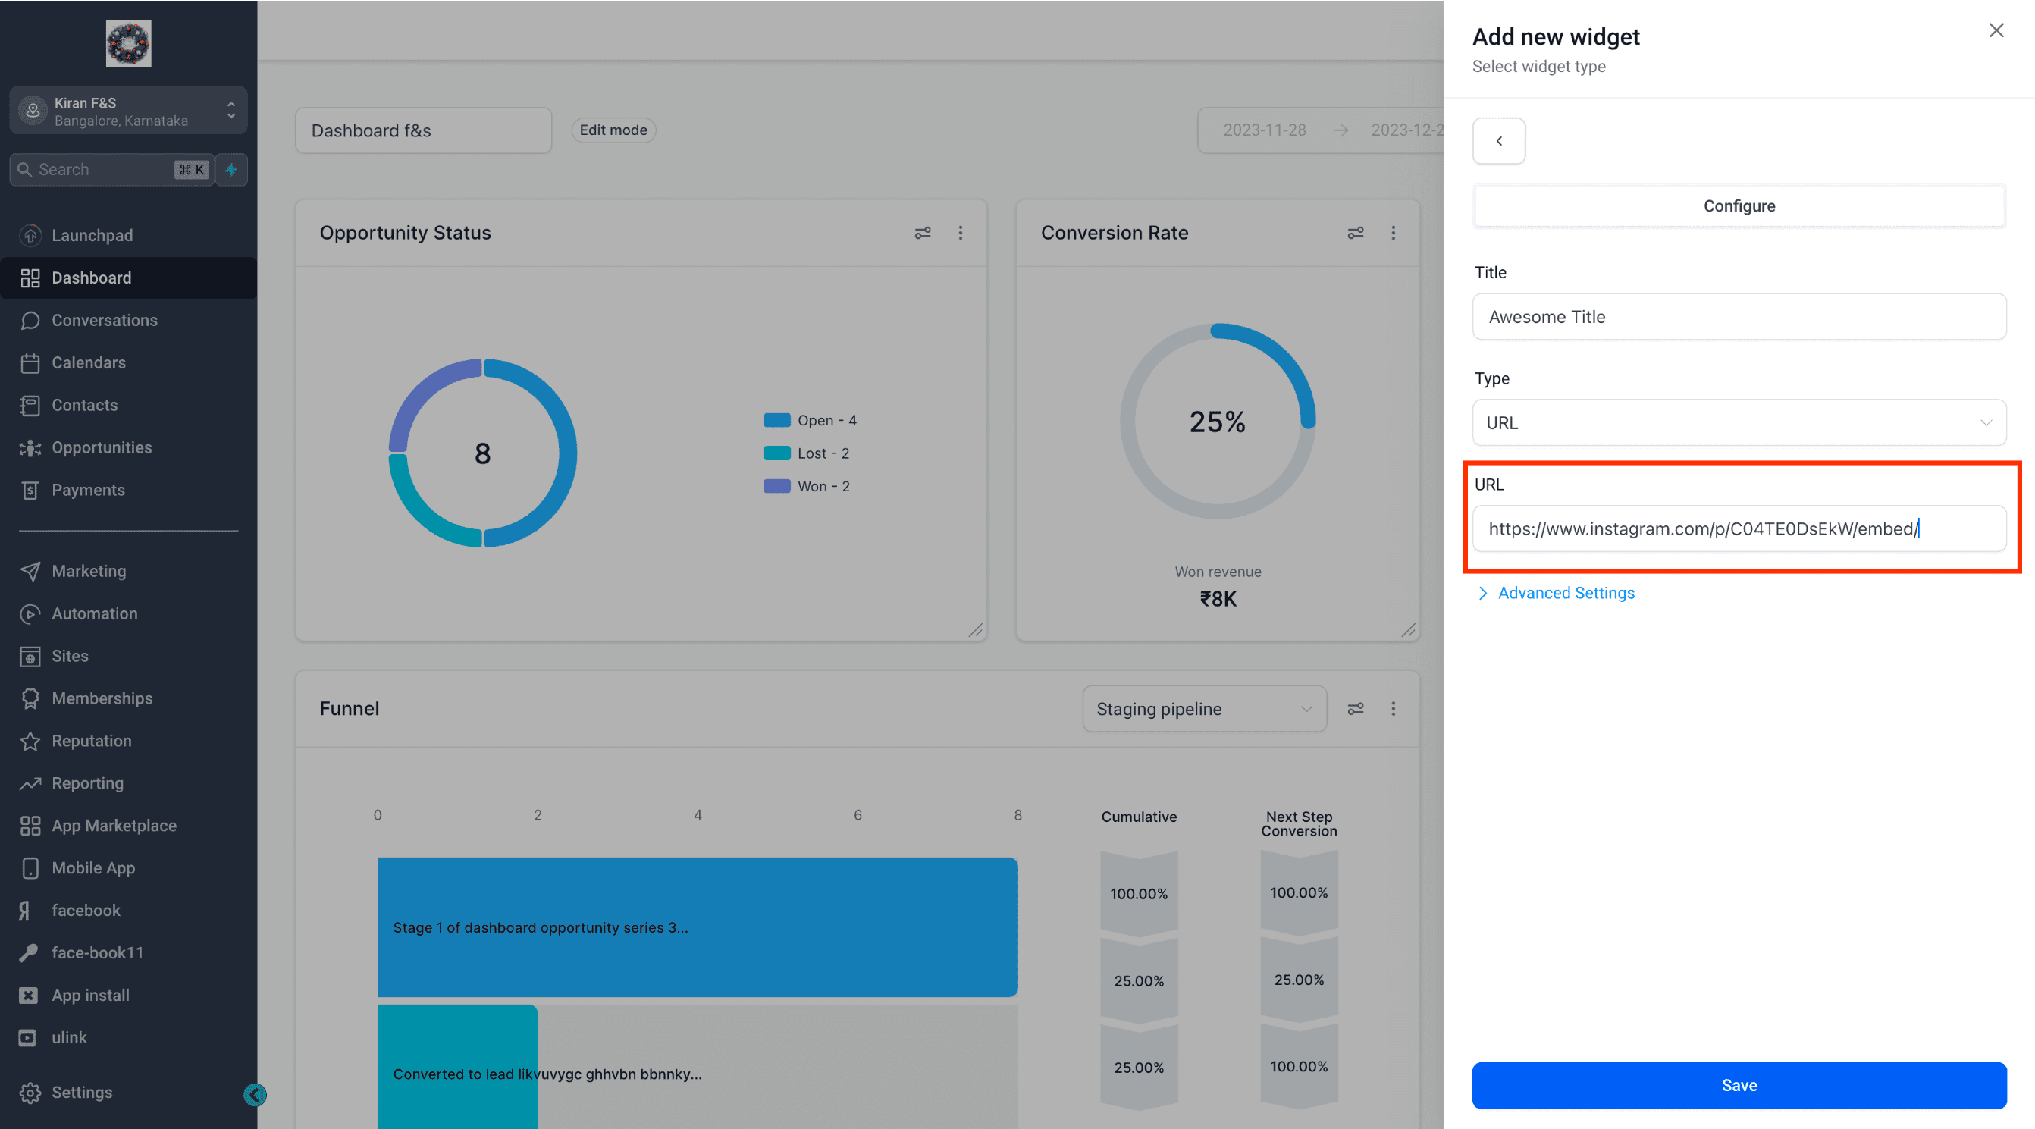The height and width of the screenshot is (1129, 2035).
Task: Open the Staging pipeline dropdown
Action: tap(1204, 709)
